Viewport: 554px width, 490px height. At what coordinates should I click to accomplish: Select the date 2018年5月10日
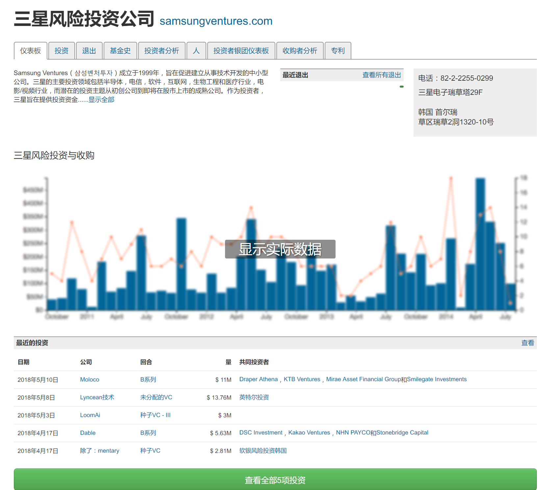point(38,380)
